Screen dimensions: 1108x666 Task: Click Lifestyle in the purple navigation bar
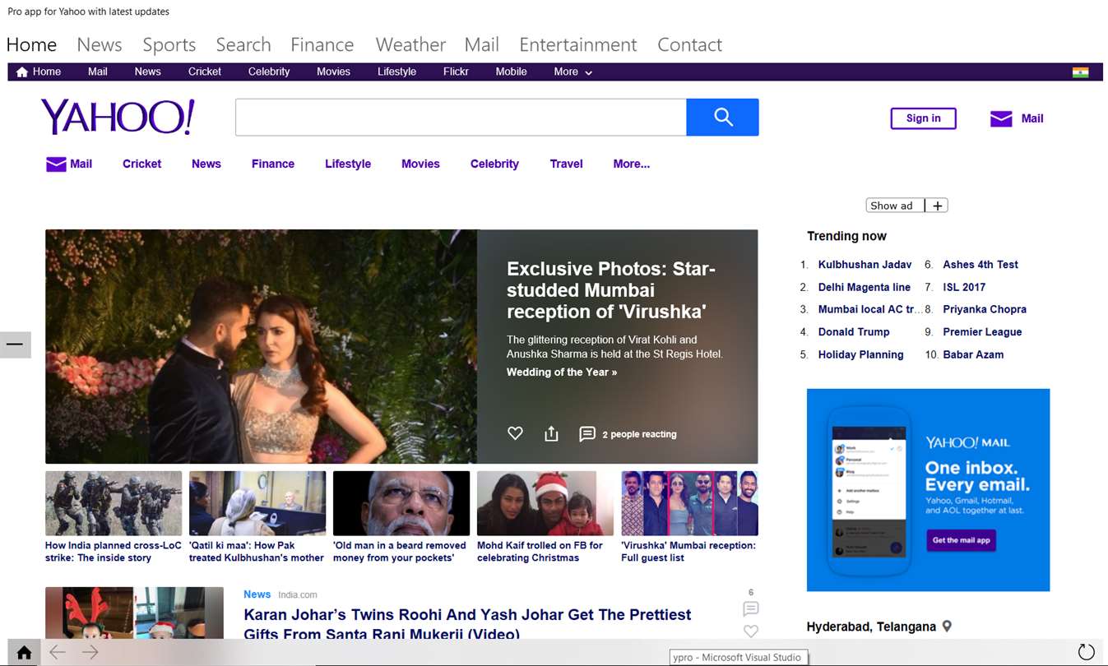396,72
